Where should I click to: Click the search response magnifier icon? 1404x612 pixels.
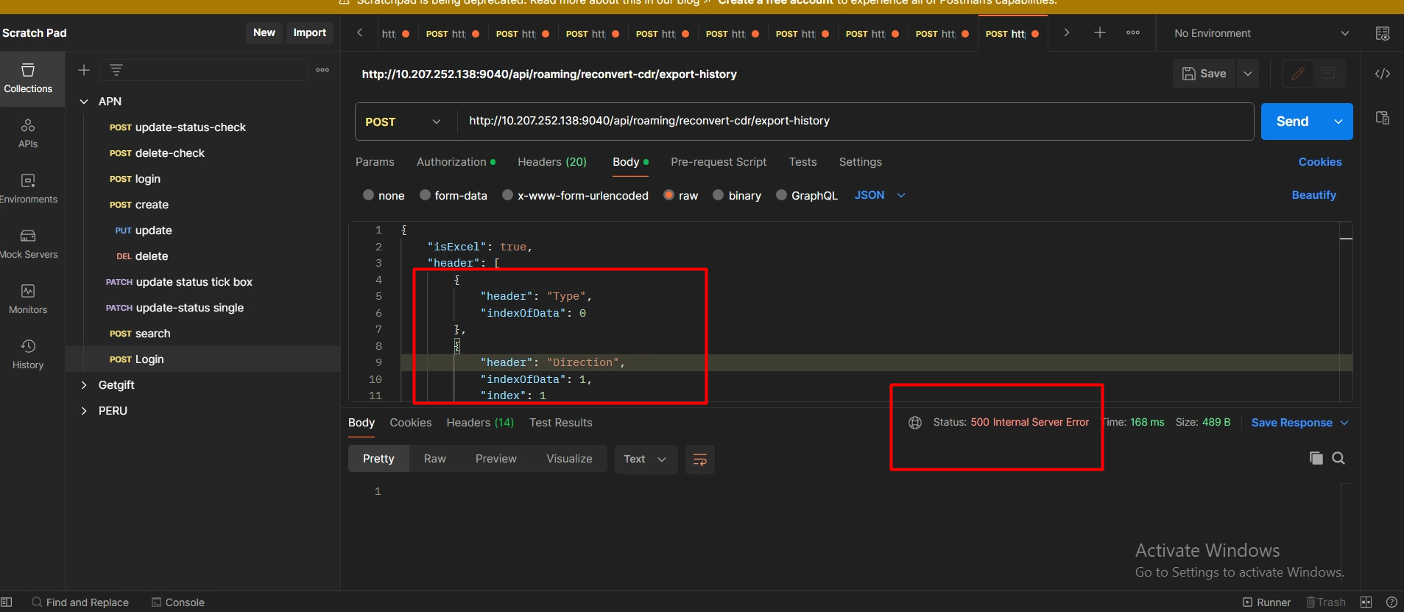coord(1338,458)
